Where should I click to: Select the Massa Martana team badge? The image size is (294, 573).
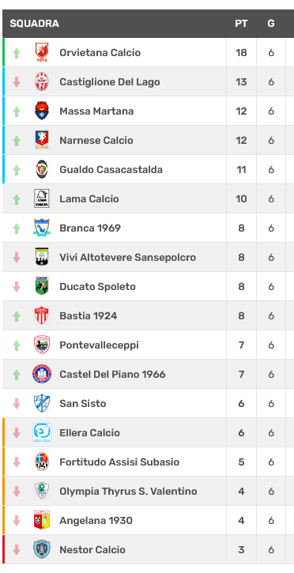point(42,111)
